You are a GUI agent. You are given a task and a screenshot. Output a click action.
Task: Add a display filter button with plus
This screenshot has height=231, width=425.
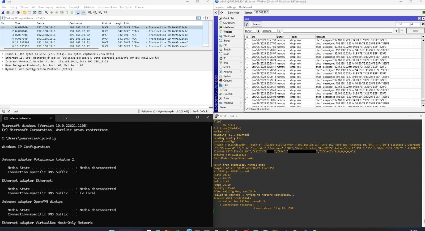pos(208,18)
